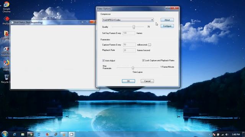Toggle the Auto Adjust checkbox
This screenshot has width=245, height=137.
[x=103, y=61]
